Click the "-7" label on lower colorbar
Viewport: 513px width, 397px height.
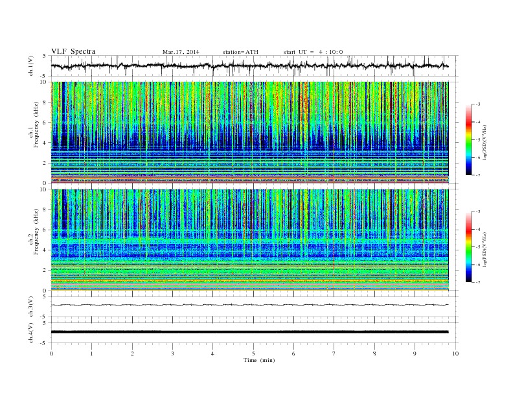tap(477, 282)
